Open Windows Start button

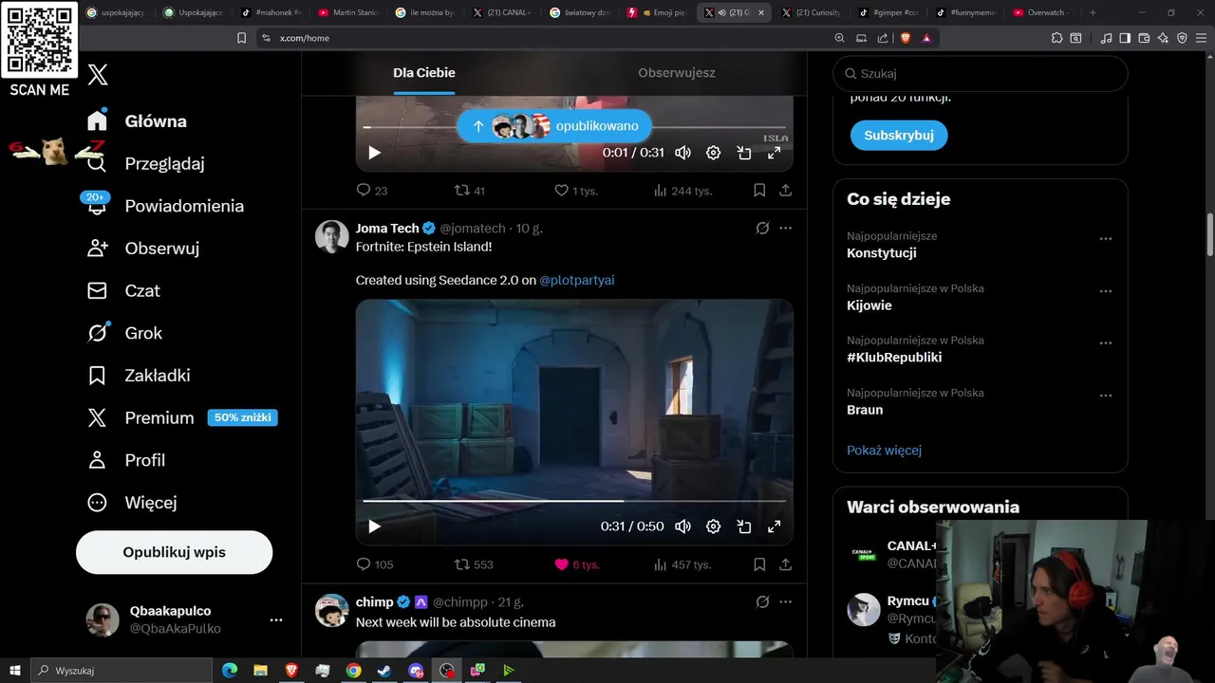(15, 671)
